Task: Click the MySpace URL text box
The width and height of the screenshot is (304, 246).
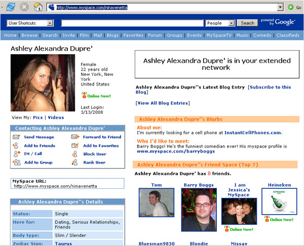Action: click(x=67, y=184)
